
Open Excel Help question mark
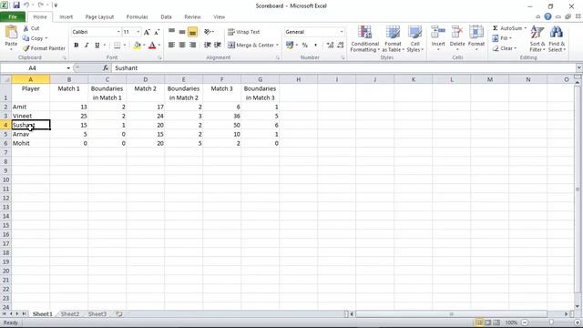tap(547, 16)
